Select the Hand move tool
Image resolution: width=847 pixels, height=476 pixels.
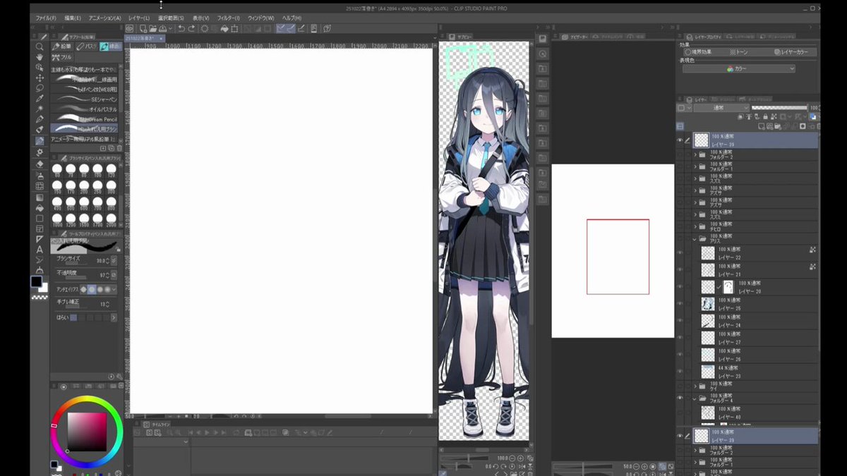(x=40, y=57)
